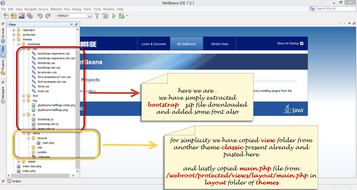Switch to the Learn & Discover tab
Image resolution: width=357 pixels, height=190 pixels.
[154, 44]
